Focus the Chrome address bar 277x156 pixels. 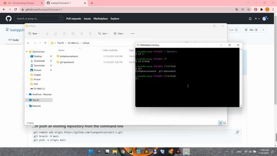[x=127, y=10]
